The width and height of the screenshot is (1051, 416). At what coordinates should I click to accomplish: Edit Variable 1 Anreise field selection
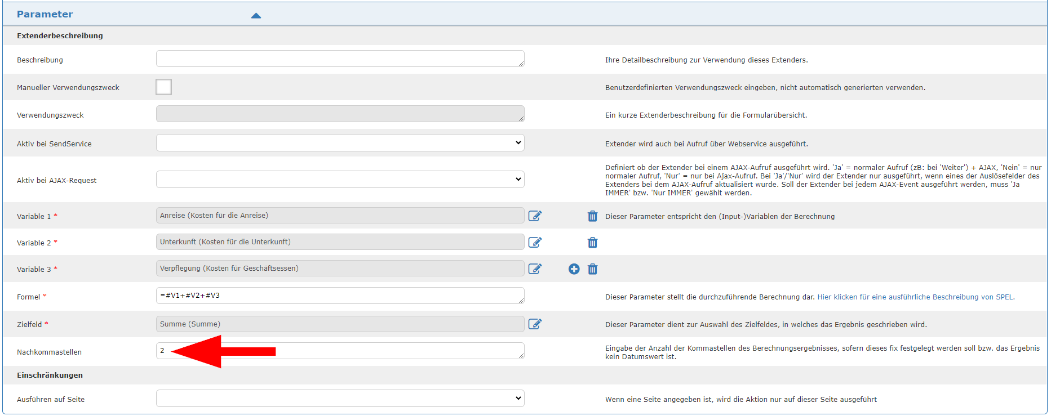(x=535, y=216)
